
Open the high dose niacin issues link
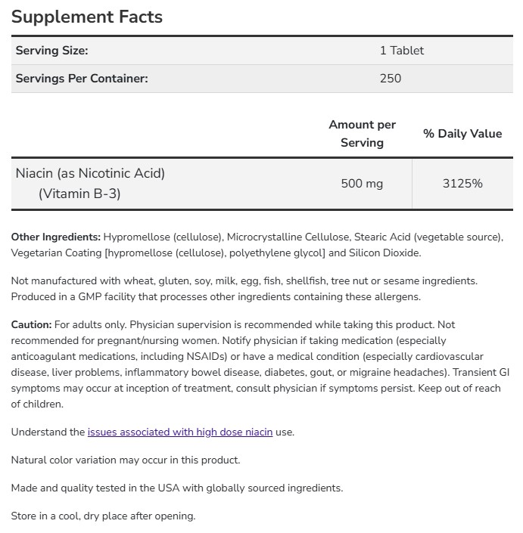coord(179,432)
